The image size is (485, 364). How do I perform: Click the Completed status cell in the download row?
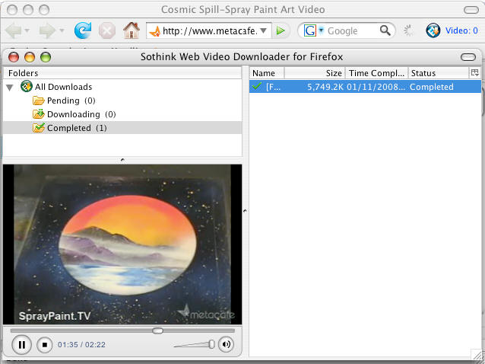pyautogui.click(x=432, y=87)
